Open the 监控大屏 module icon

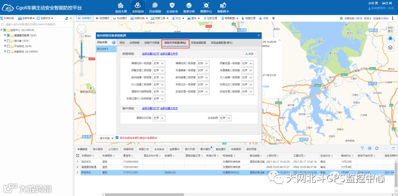click(x=121, y=5)
